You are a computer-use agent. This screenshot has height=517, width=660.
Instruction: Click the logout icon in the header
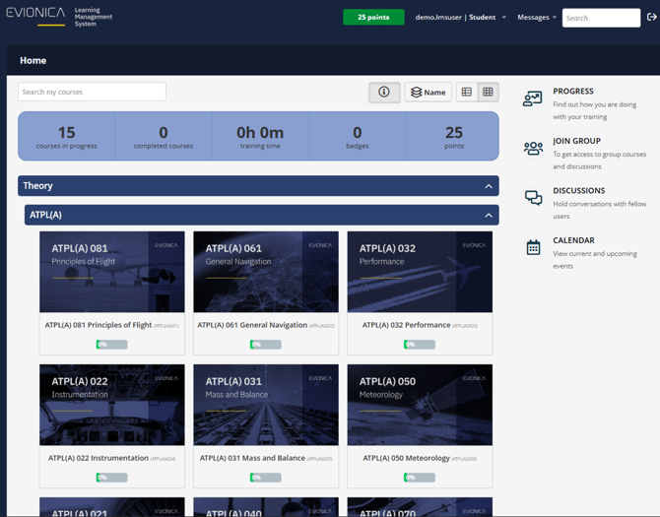pyautogui.click(x=651, y=17)
